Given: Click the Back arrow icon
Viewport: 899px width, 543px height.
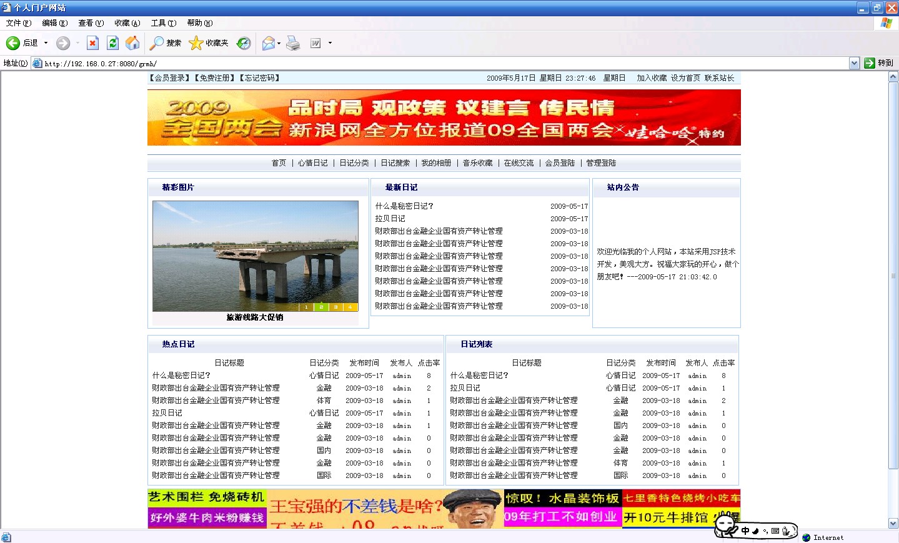Looking at the screenshot, I should pyautogui.click(x=13, y=43).
